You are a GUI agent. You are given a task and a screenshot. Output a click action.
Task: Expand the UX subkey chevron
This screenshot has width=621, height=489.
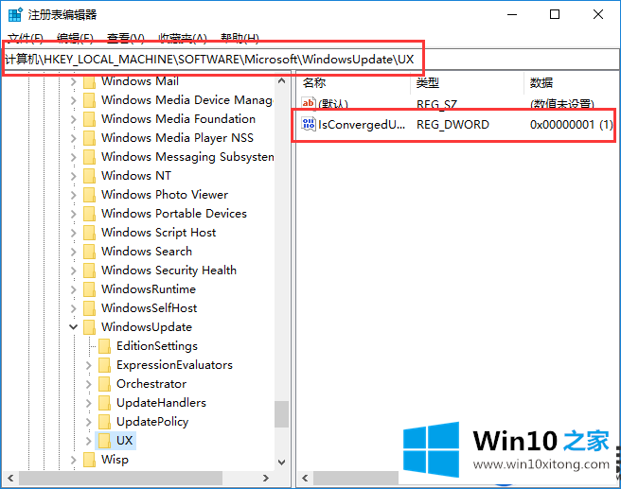[89, 441]
